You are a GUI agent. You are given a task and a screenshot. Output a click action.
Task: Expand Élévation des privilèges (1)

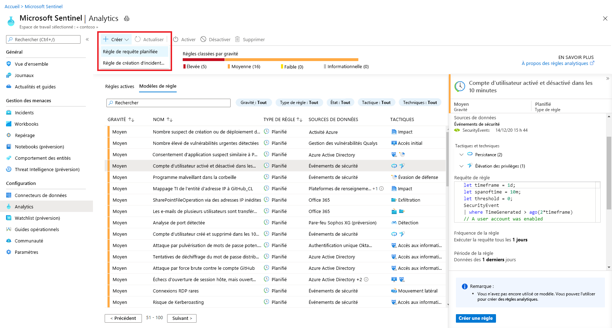(x=461, y=166)
